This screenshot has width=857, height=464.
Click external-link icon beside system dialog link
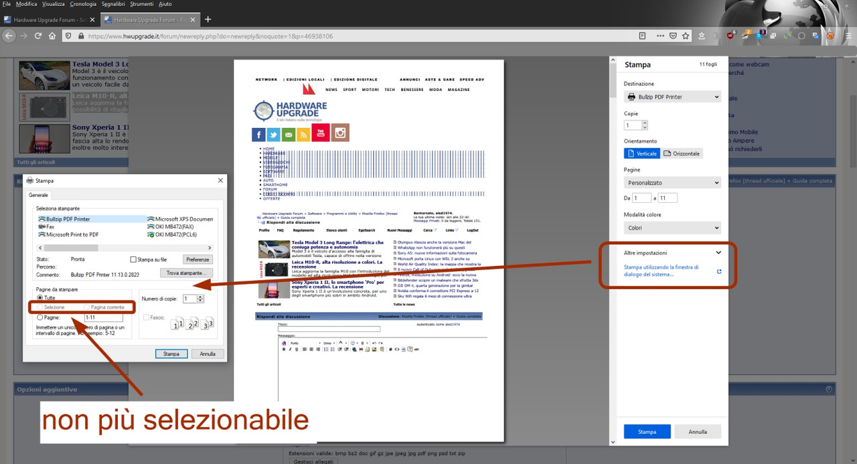click(x=719, y=271)
